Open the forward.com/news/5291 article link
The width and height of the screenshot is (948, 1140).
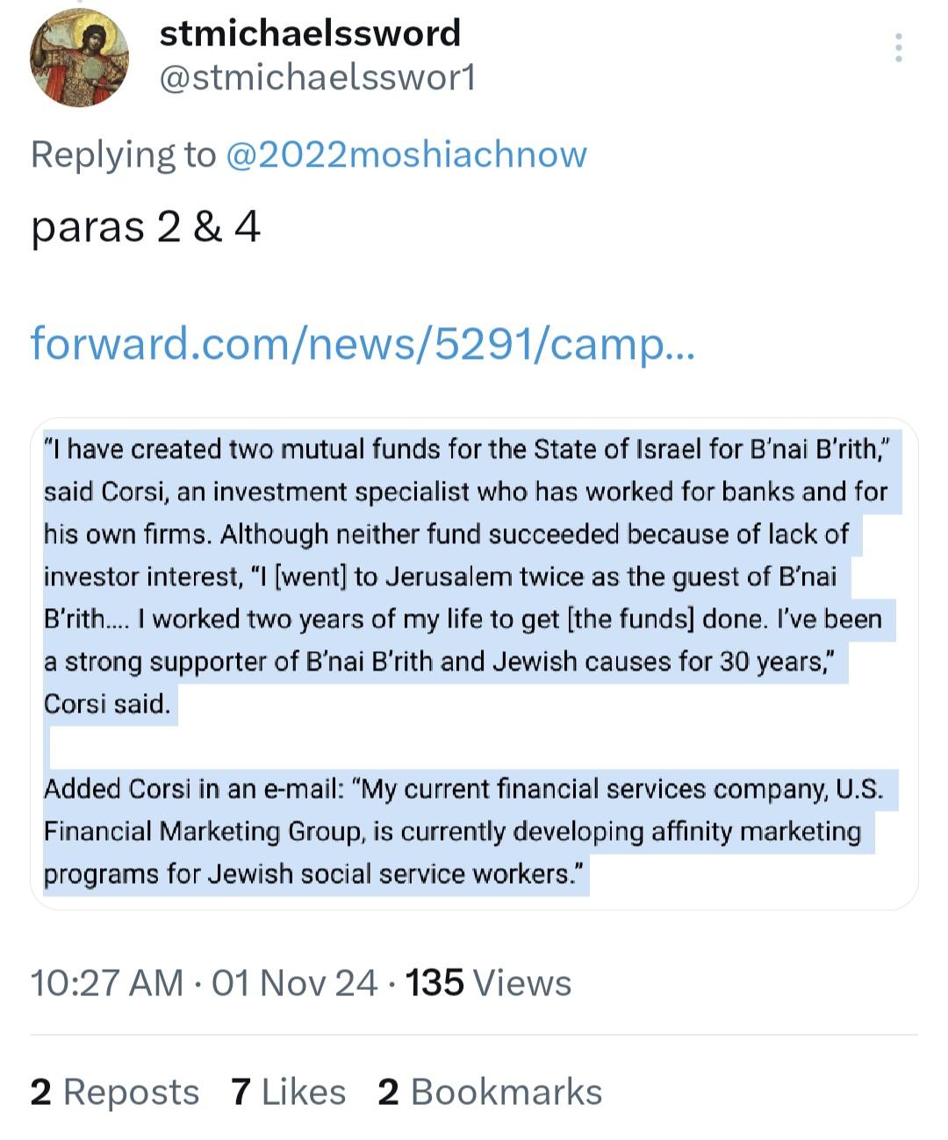click(x=363, y=342)
